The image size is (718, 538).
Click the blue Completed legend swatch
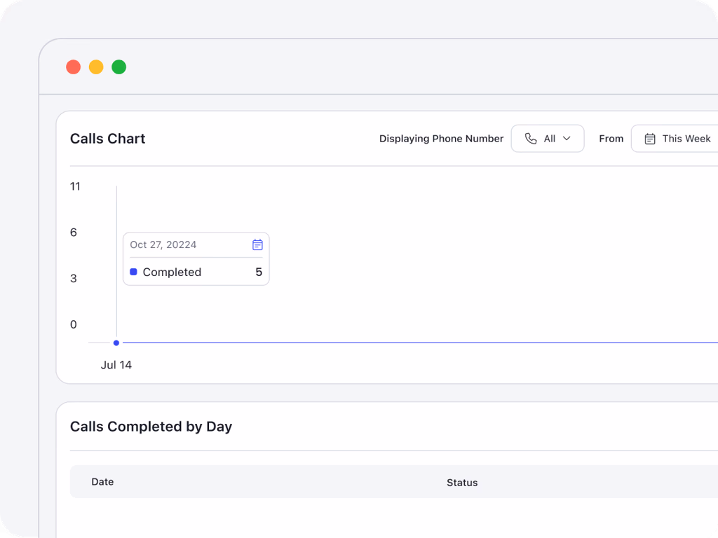[x=133, y=272]
